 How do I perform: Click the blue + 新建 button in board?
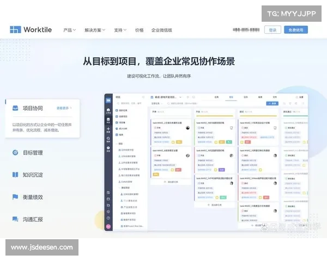coord(272,103)
